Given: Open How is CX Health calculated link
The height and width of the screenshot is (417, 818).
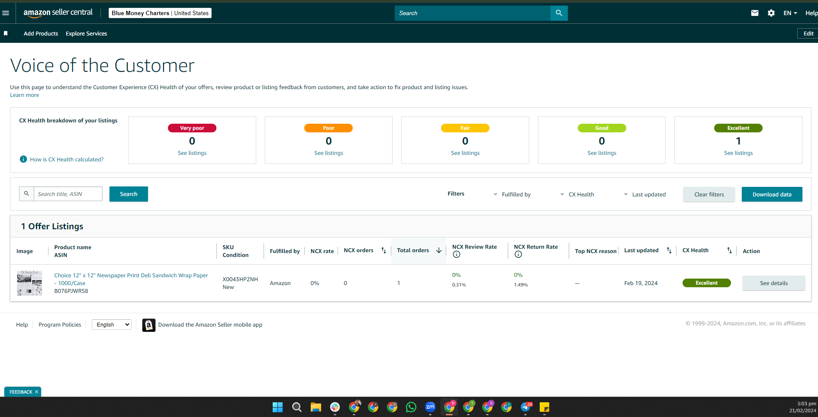Looking at the screenshot, I should pyautogui.click(x=67, y=159).
